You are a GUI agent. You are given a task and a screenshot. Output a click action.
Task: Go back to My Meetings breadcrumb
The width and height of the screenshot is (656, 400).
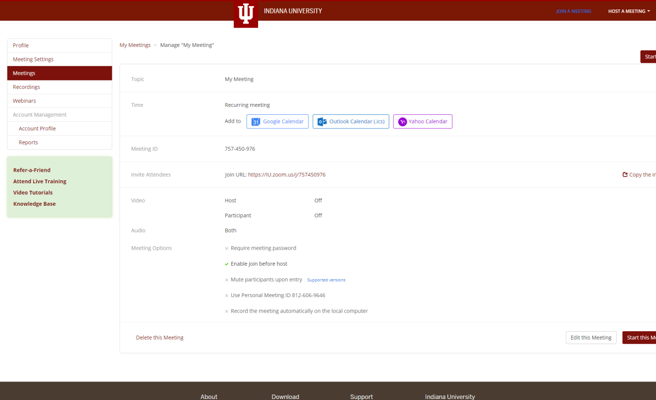[135, 45]
